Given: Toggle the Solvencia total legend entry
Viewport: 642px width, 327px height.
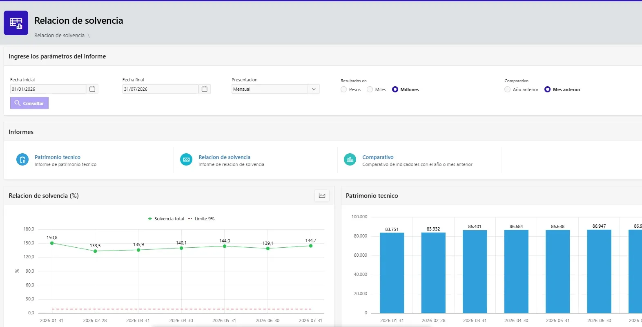Looking at the screenshot, I should coord(166,219).
